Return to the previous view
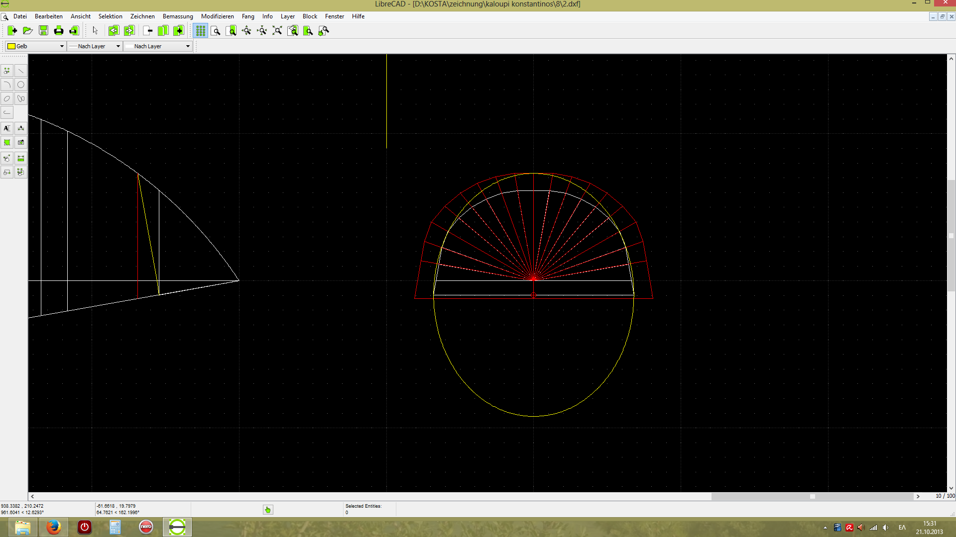 (x=293, y=31)
